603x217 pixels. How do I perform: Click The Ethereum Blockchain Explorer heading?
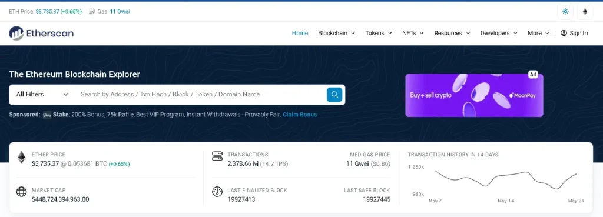(75, 74)
